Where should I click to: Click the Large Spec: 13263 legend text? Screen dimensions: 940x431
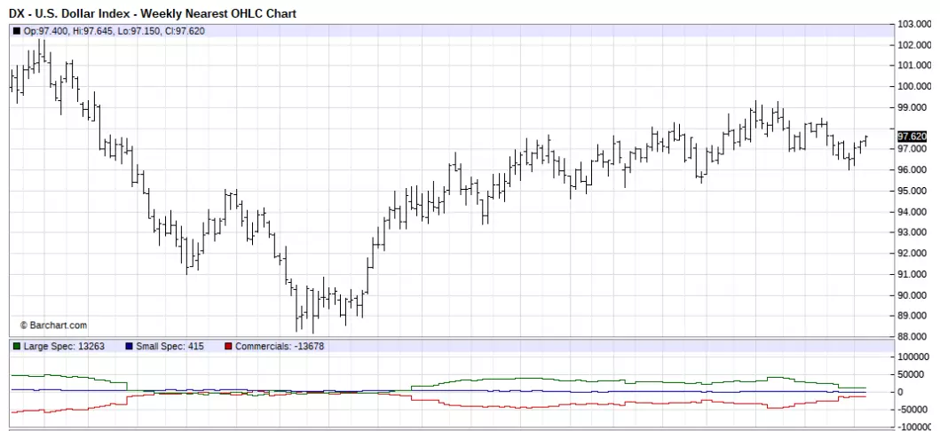[64, 346]
